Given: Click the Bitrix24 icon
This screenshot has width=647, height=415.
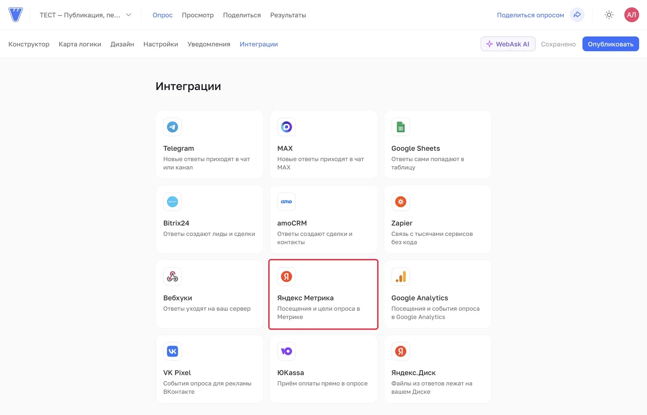Looking at the screenshot, I should [173, 202].
